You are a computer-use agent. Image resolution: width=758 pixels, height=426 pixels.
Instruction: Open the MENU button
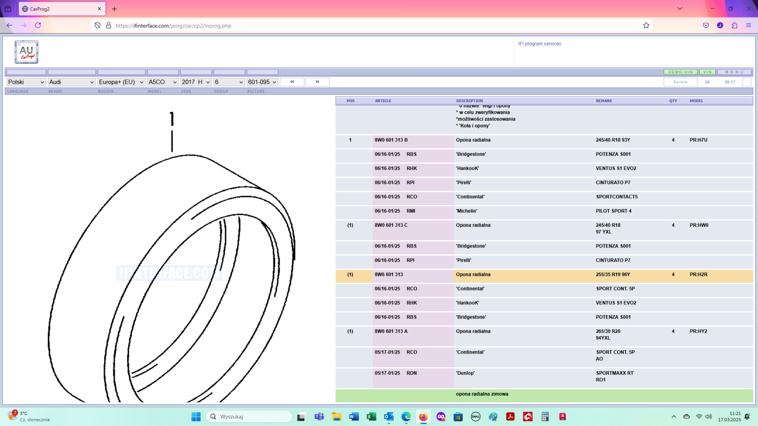(734, 72)
